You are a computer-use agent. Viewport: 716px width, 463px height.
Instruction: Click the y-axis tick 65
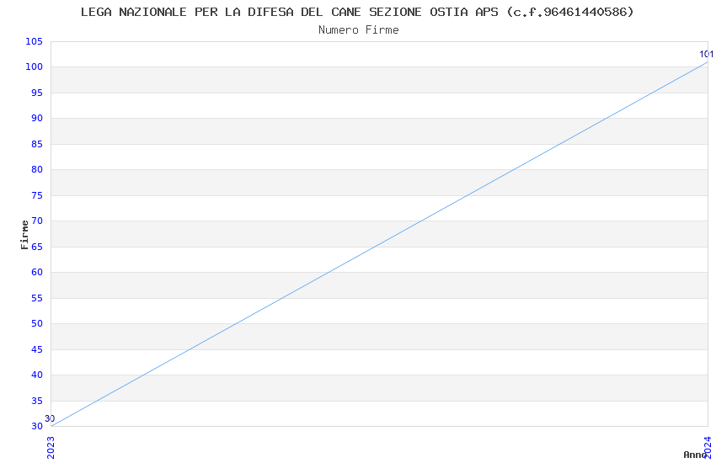[x=36, y=247]
